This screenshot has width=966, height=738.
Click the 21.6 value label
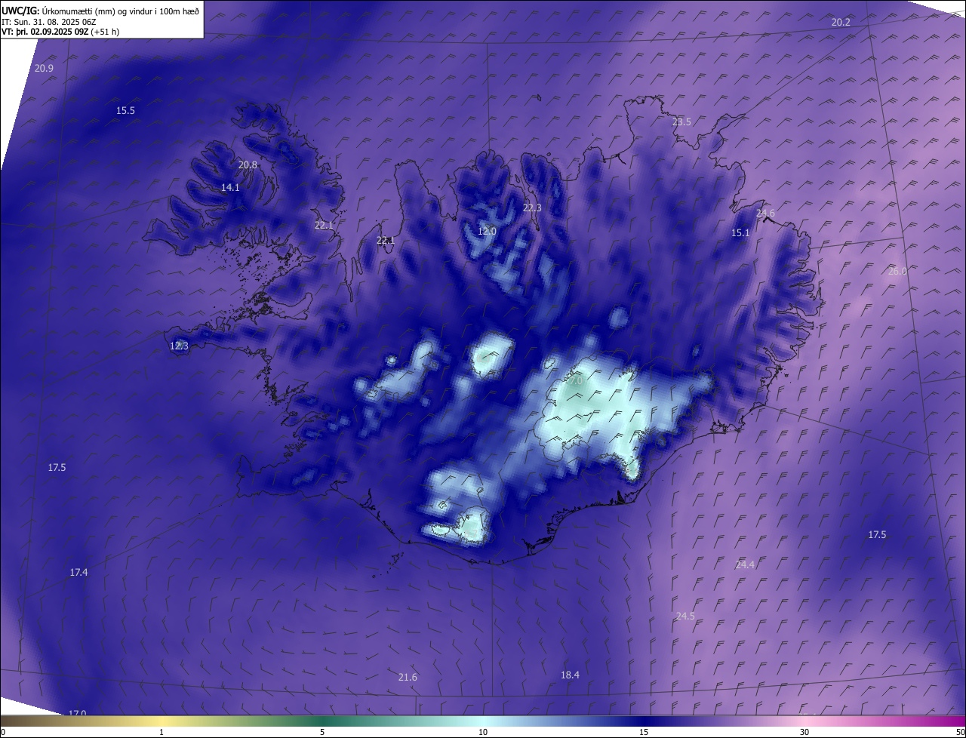click(408, 678)
